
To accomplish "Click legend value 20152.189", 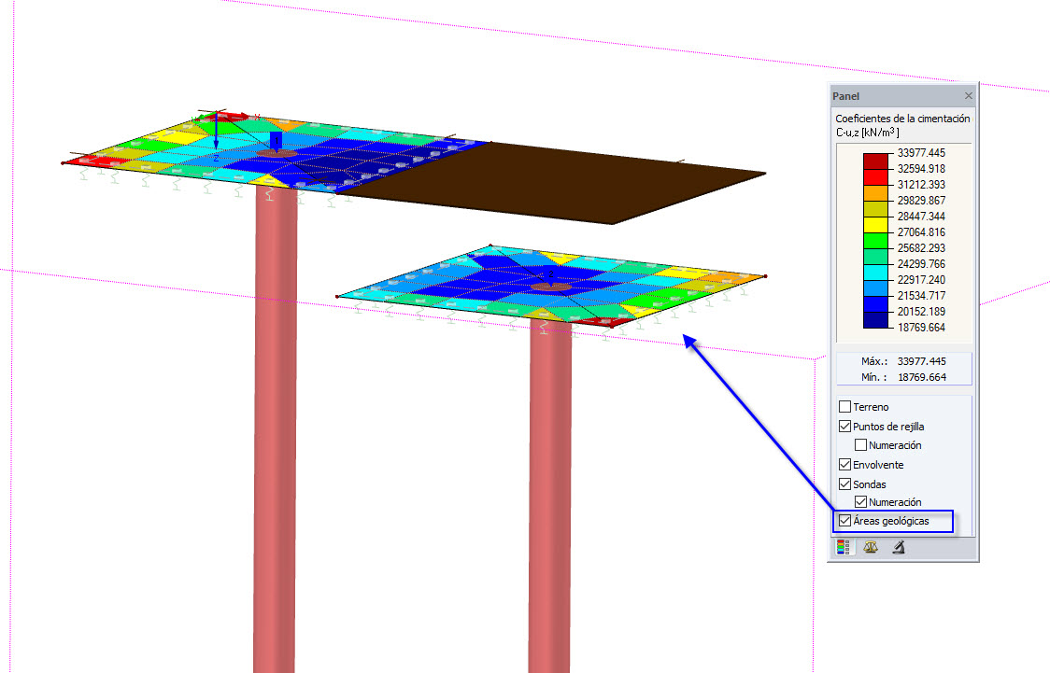I will (921, 311).
